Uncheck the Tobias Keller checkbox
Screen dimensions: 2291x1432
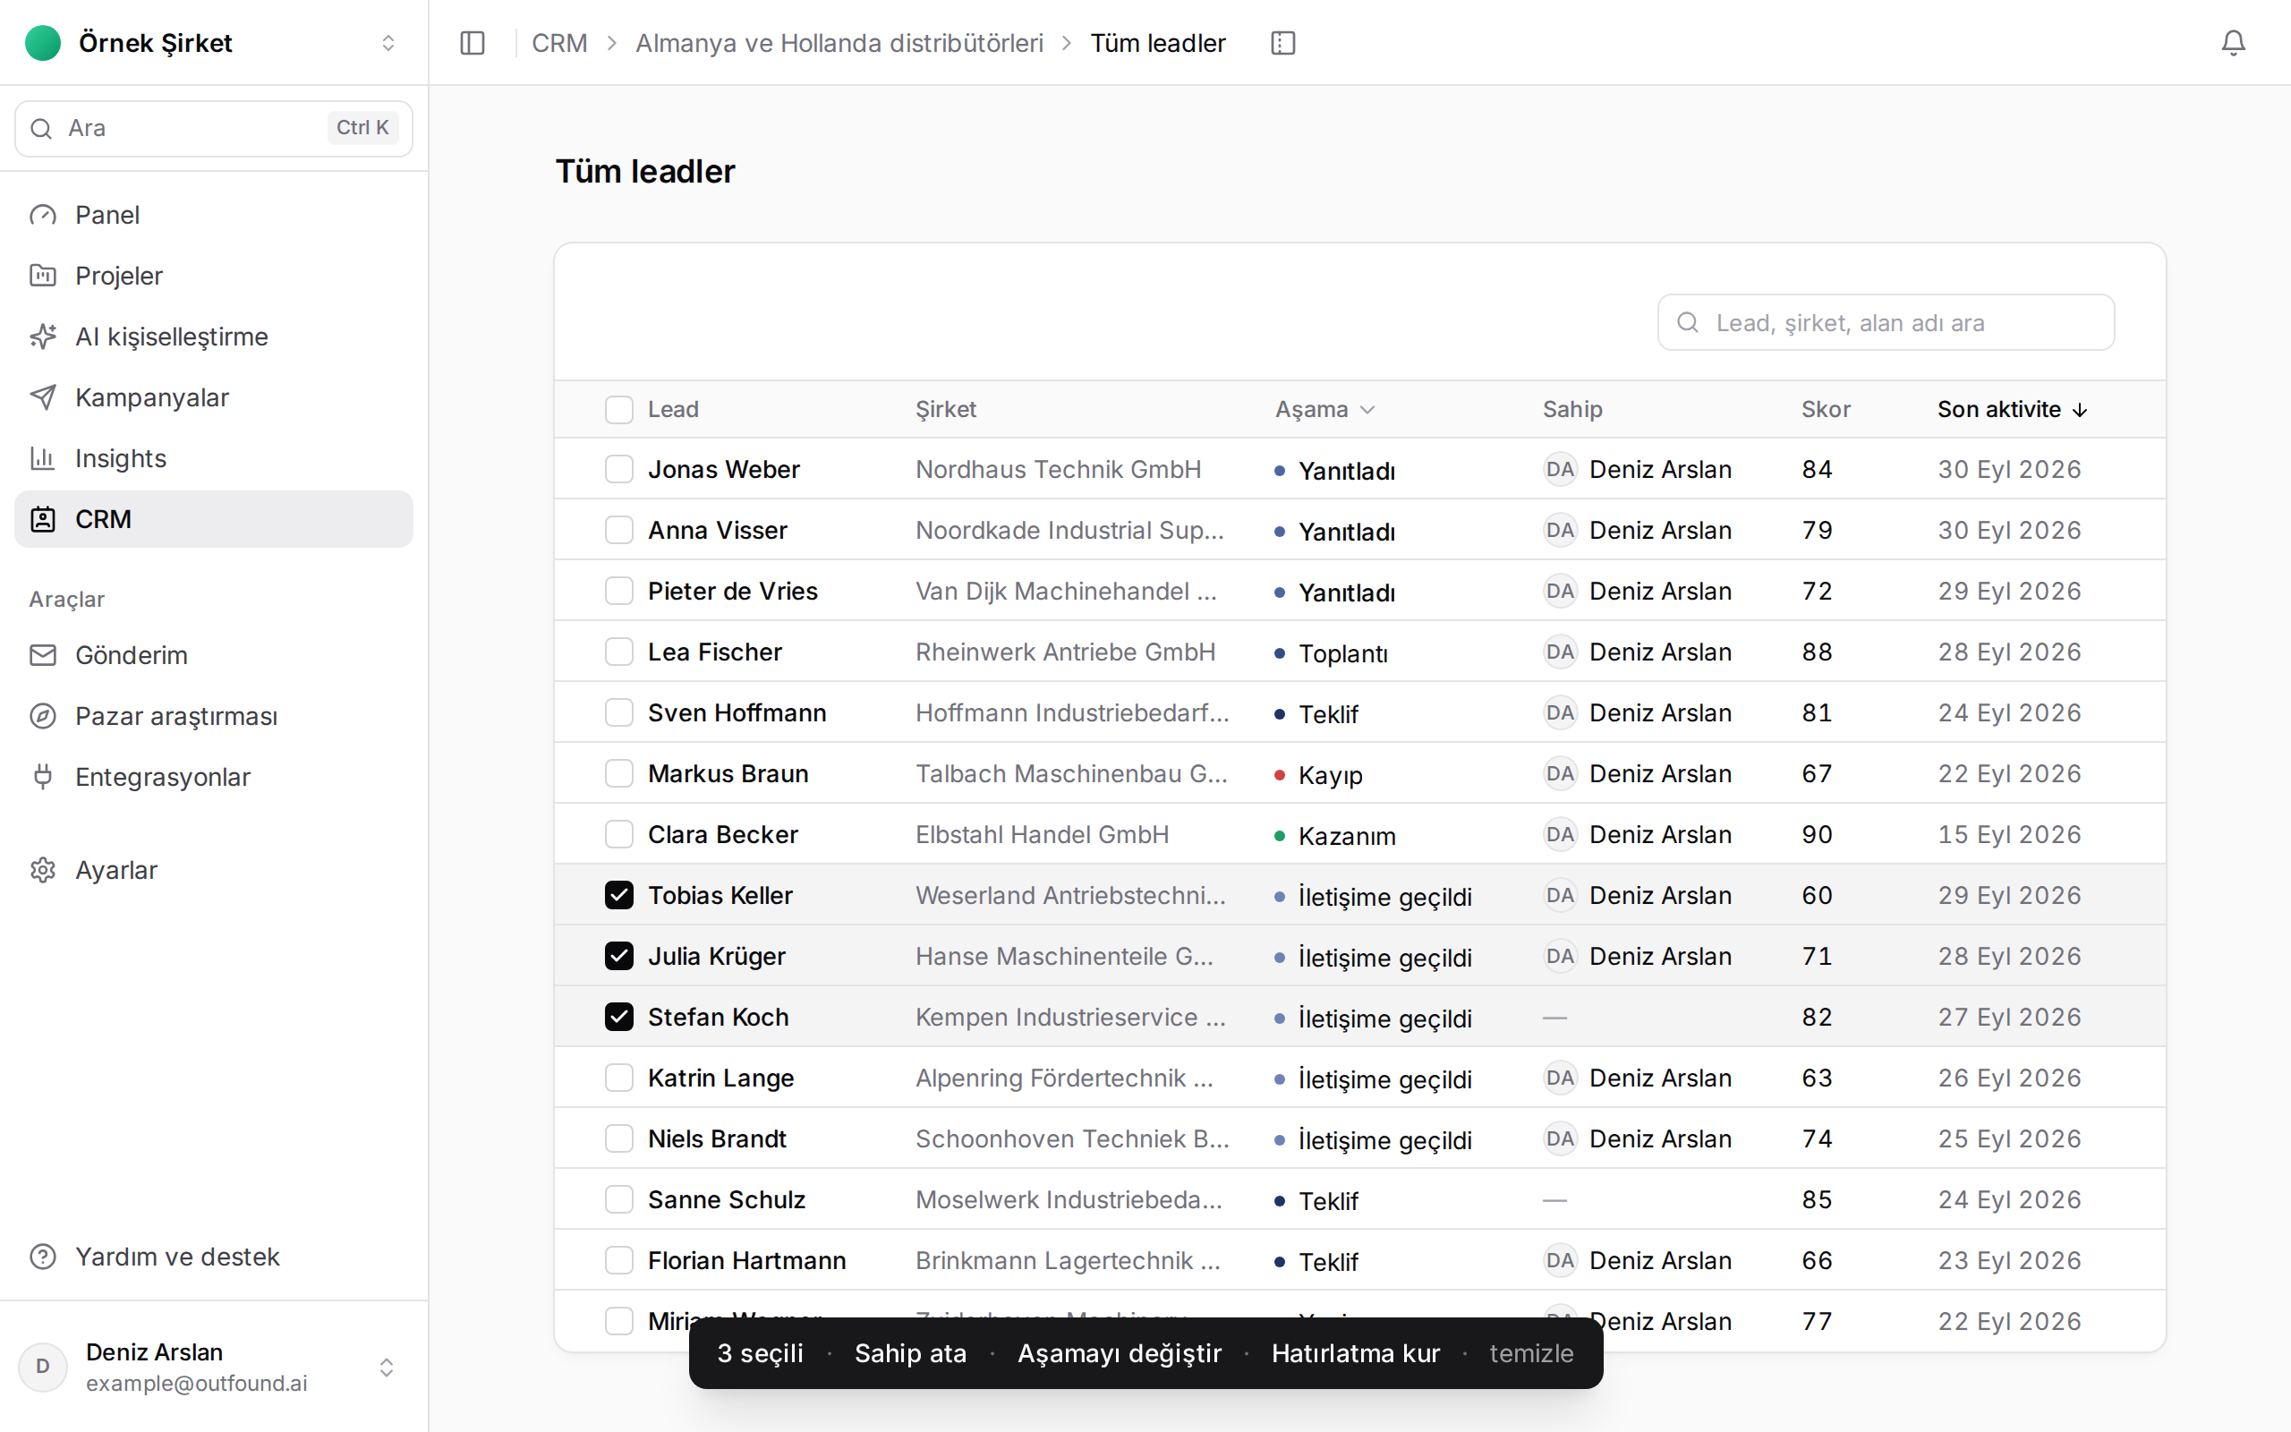point(619,895)
